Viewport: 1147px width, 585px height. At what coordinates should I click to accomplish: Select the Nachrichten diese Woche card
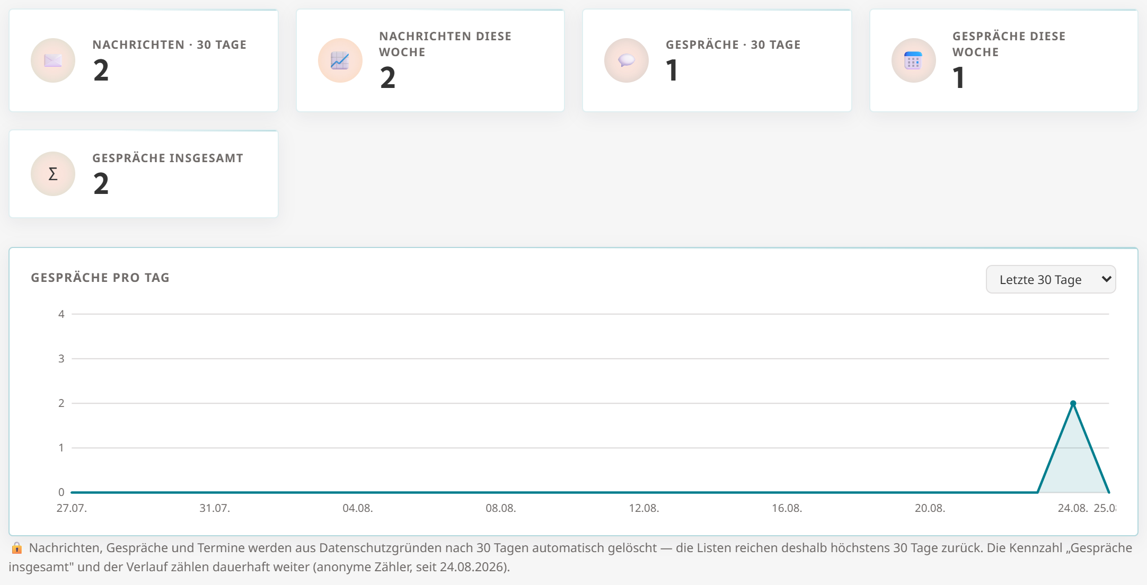[430, 60]
